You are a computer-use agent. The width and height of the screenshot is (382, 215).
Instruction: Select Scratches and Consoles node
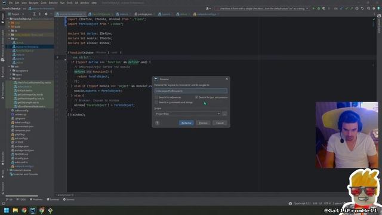tap(24, 174)
